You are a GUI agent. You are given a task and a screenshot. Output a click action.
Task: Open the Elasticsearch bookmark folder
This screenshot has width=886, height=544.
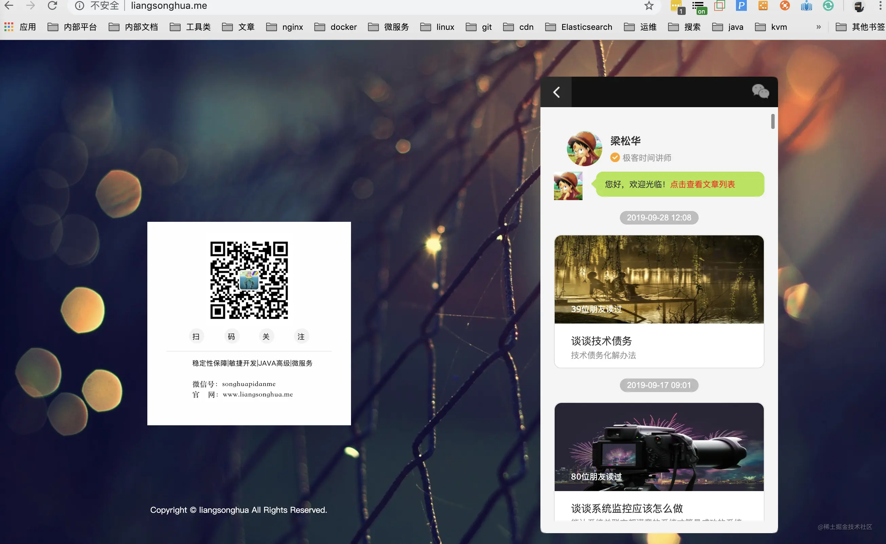tap(578, 27)
